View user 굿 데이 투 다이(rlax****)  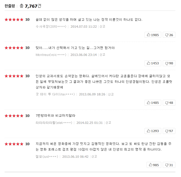click(55, 94)
